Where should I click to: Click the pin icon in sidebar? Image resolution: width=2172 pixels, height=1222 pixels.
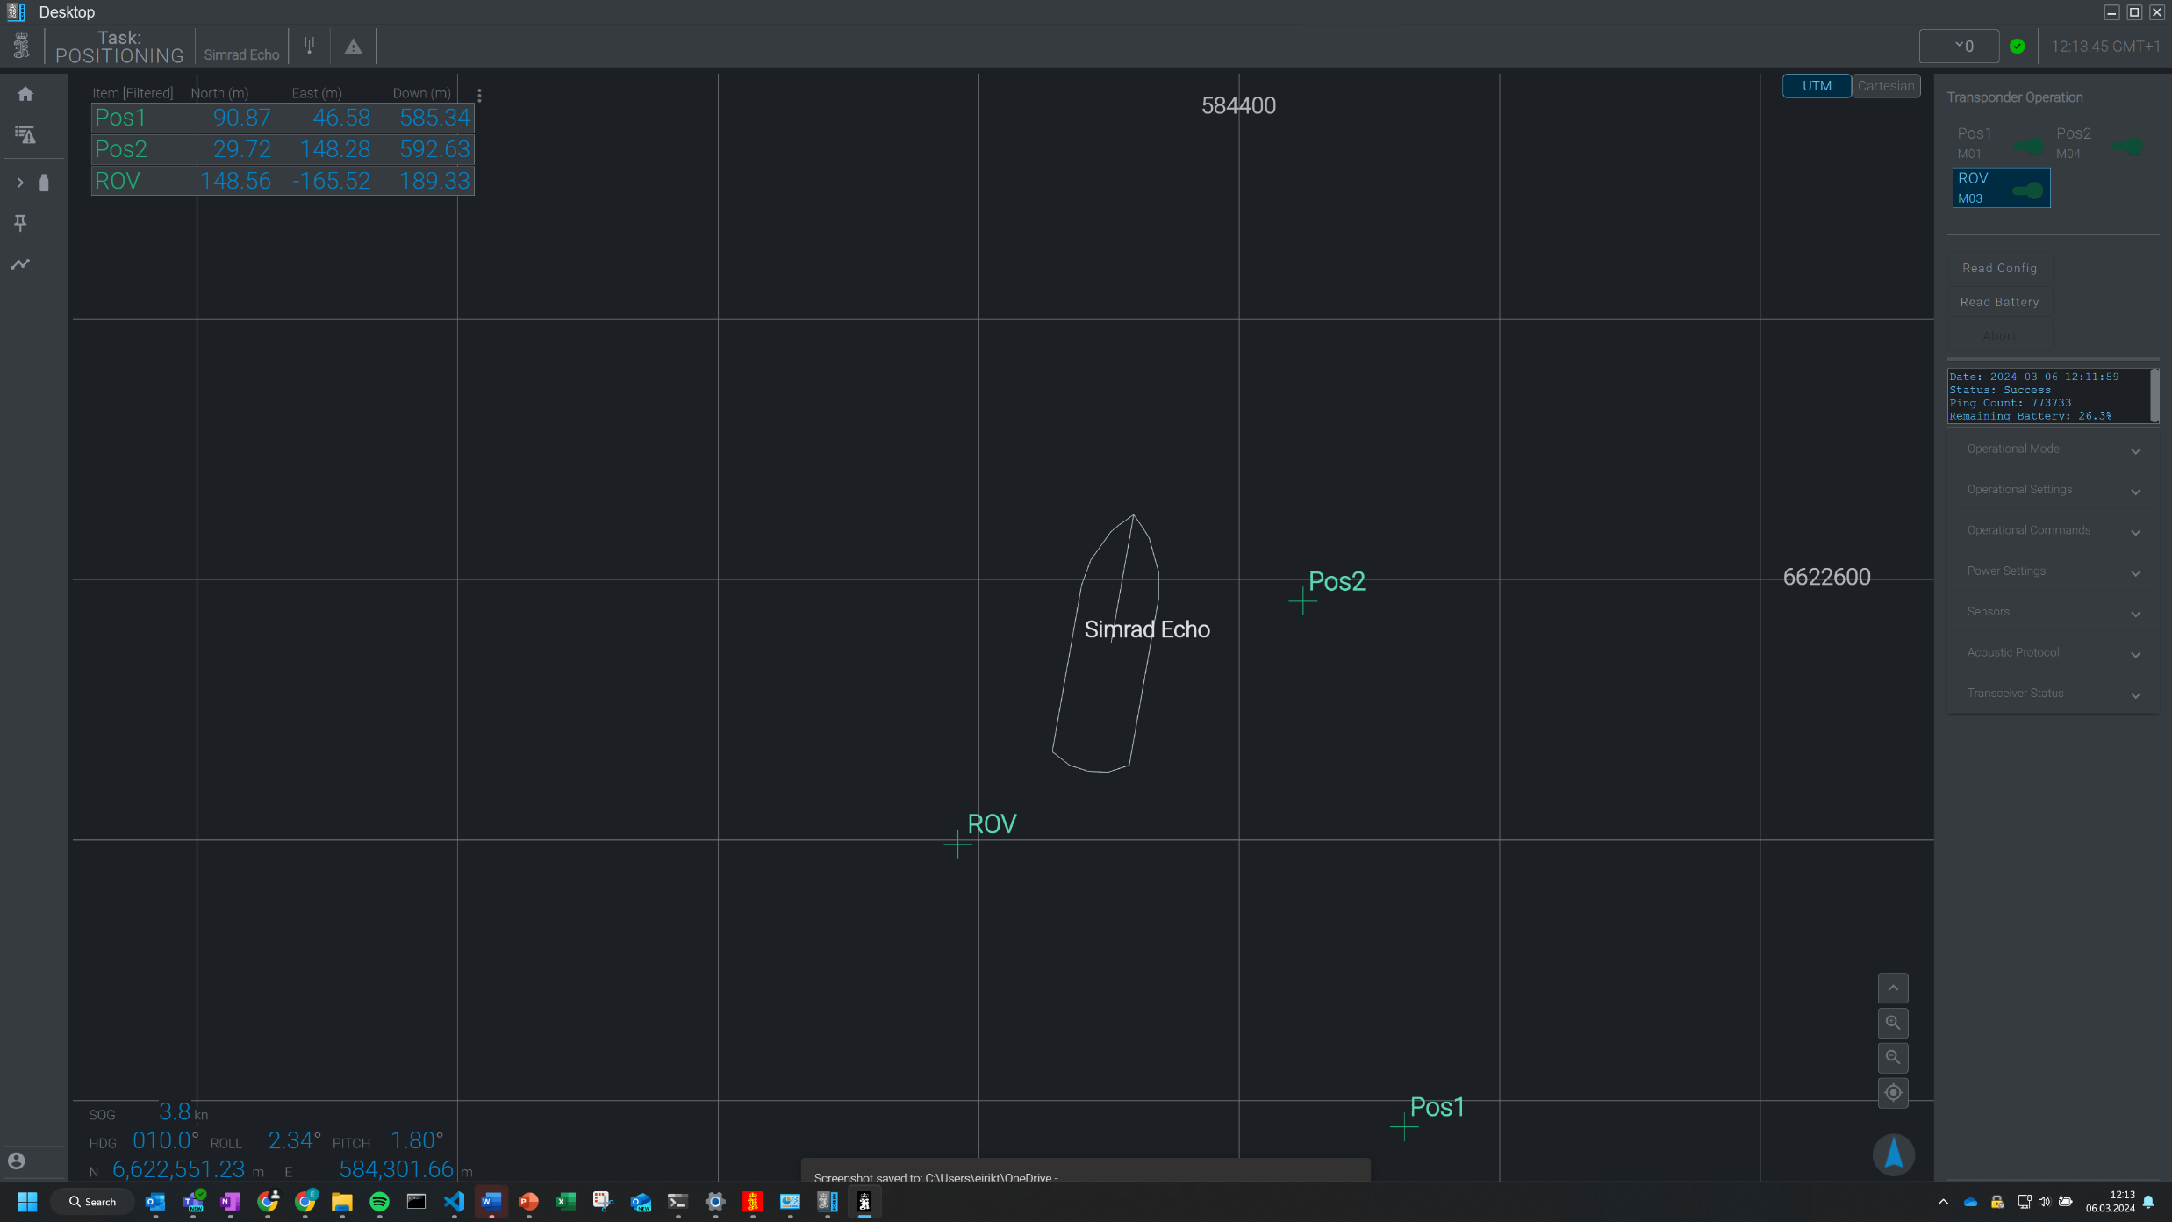coord(20,223)
